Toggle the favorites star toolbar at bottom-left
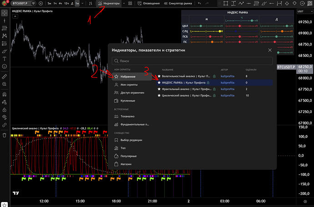 5,205
